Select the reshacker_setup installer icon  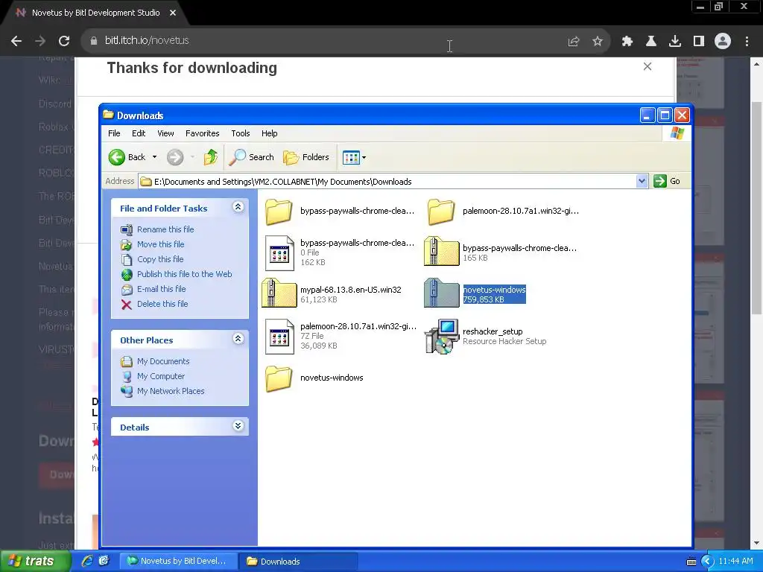441,337
